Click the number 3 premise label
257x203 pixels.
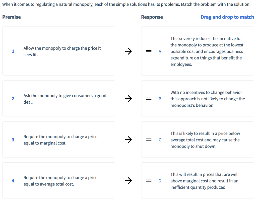13,140
